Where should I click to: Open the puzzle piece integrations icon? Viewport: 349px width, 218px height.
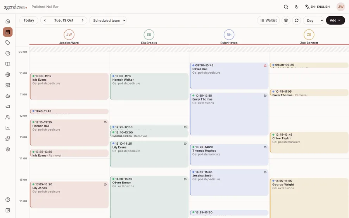tap(8, 138)
